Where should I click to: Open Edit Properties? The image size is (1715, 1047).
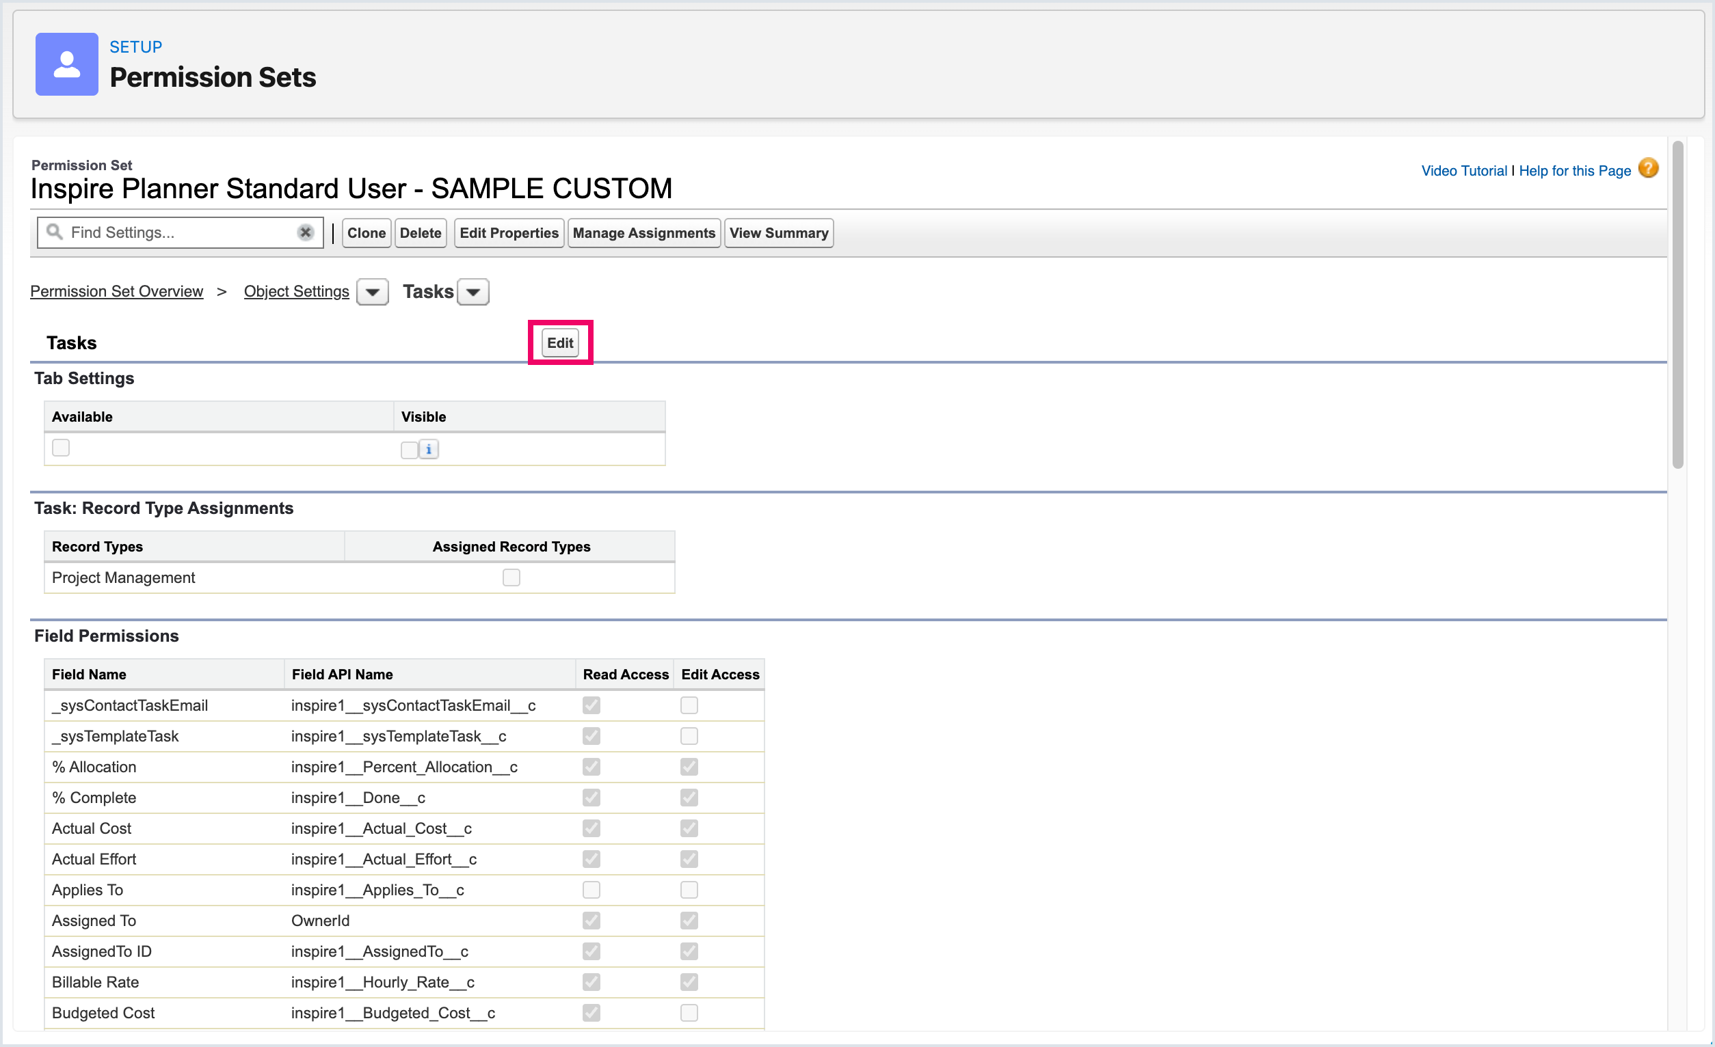509,233
